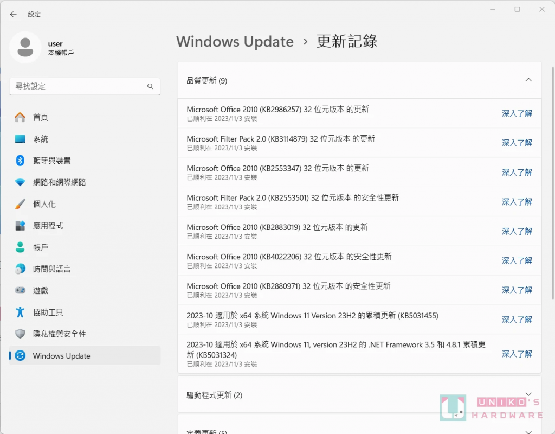Minimize the 設定 window
This screenshot has width=555, height=434.
tap(492, 9)
